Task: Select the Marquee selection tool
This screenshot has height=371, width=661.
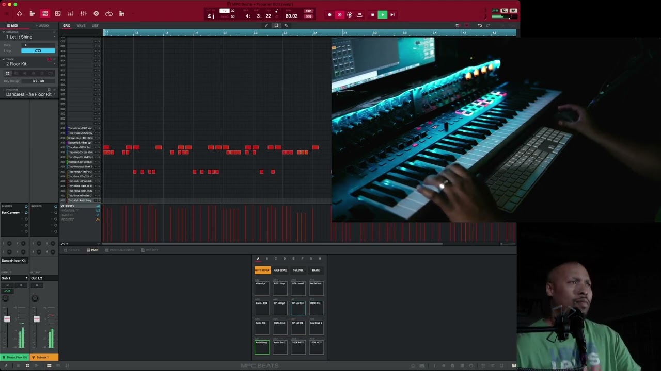Action: 276,25
